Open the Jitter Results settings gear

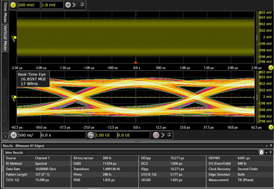261,152
